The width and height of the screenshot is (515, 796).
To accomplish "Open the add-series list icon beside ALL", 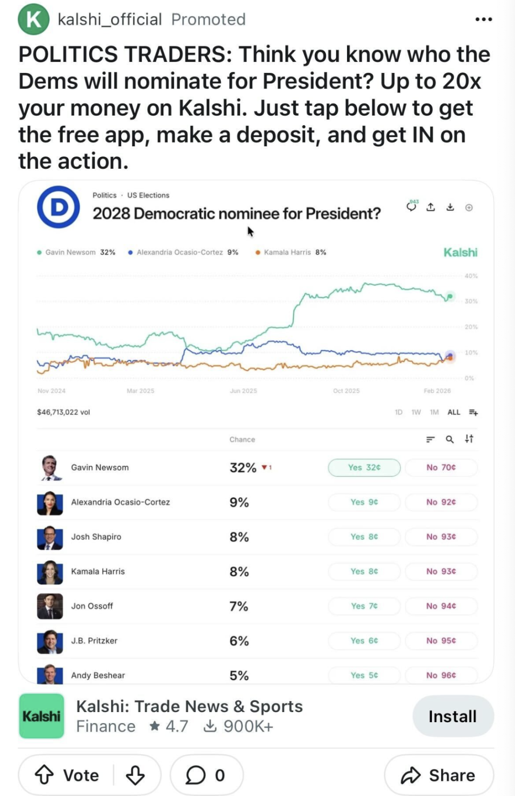I will click(473, 412).
